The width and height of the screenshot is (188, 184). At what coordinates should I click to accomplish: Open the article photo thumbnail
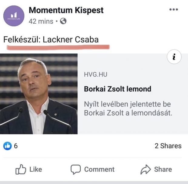tap(39, 94)
